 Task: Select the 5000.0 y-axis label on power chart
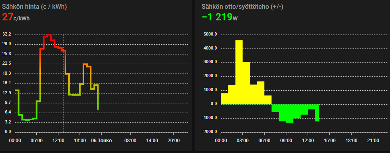[210, 34]
